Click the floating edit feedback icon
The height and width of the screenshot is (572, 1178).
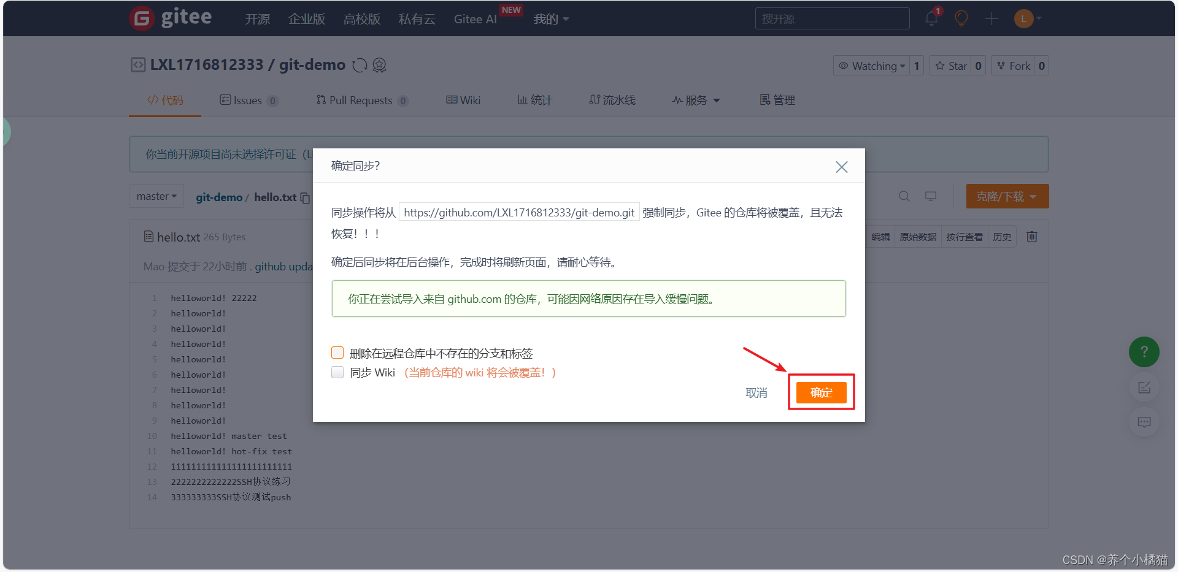(1144, 387)
